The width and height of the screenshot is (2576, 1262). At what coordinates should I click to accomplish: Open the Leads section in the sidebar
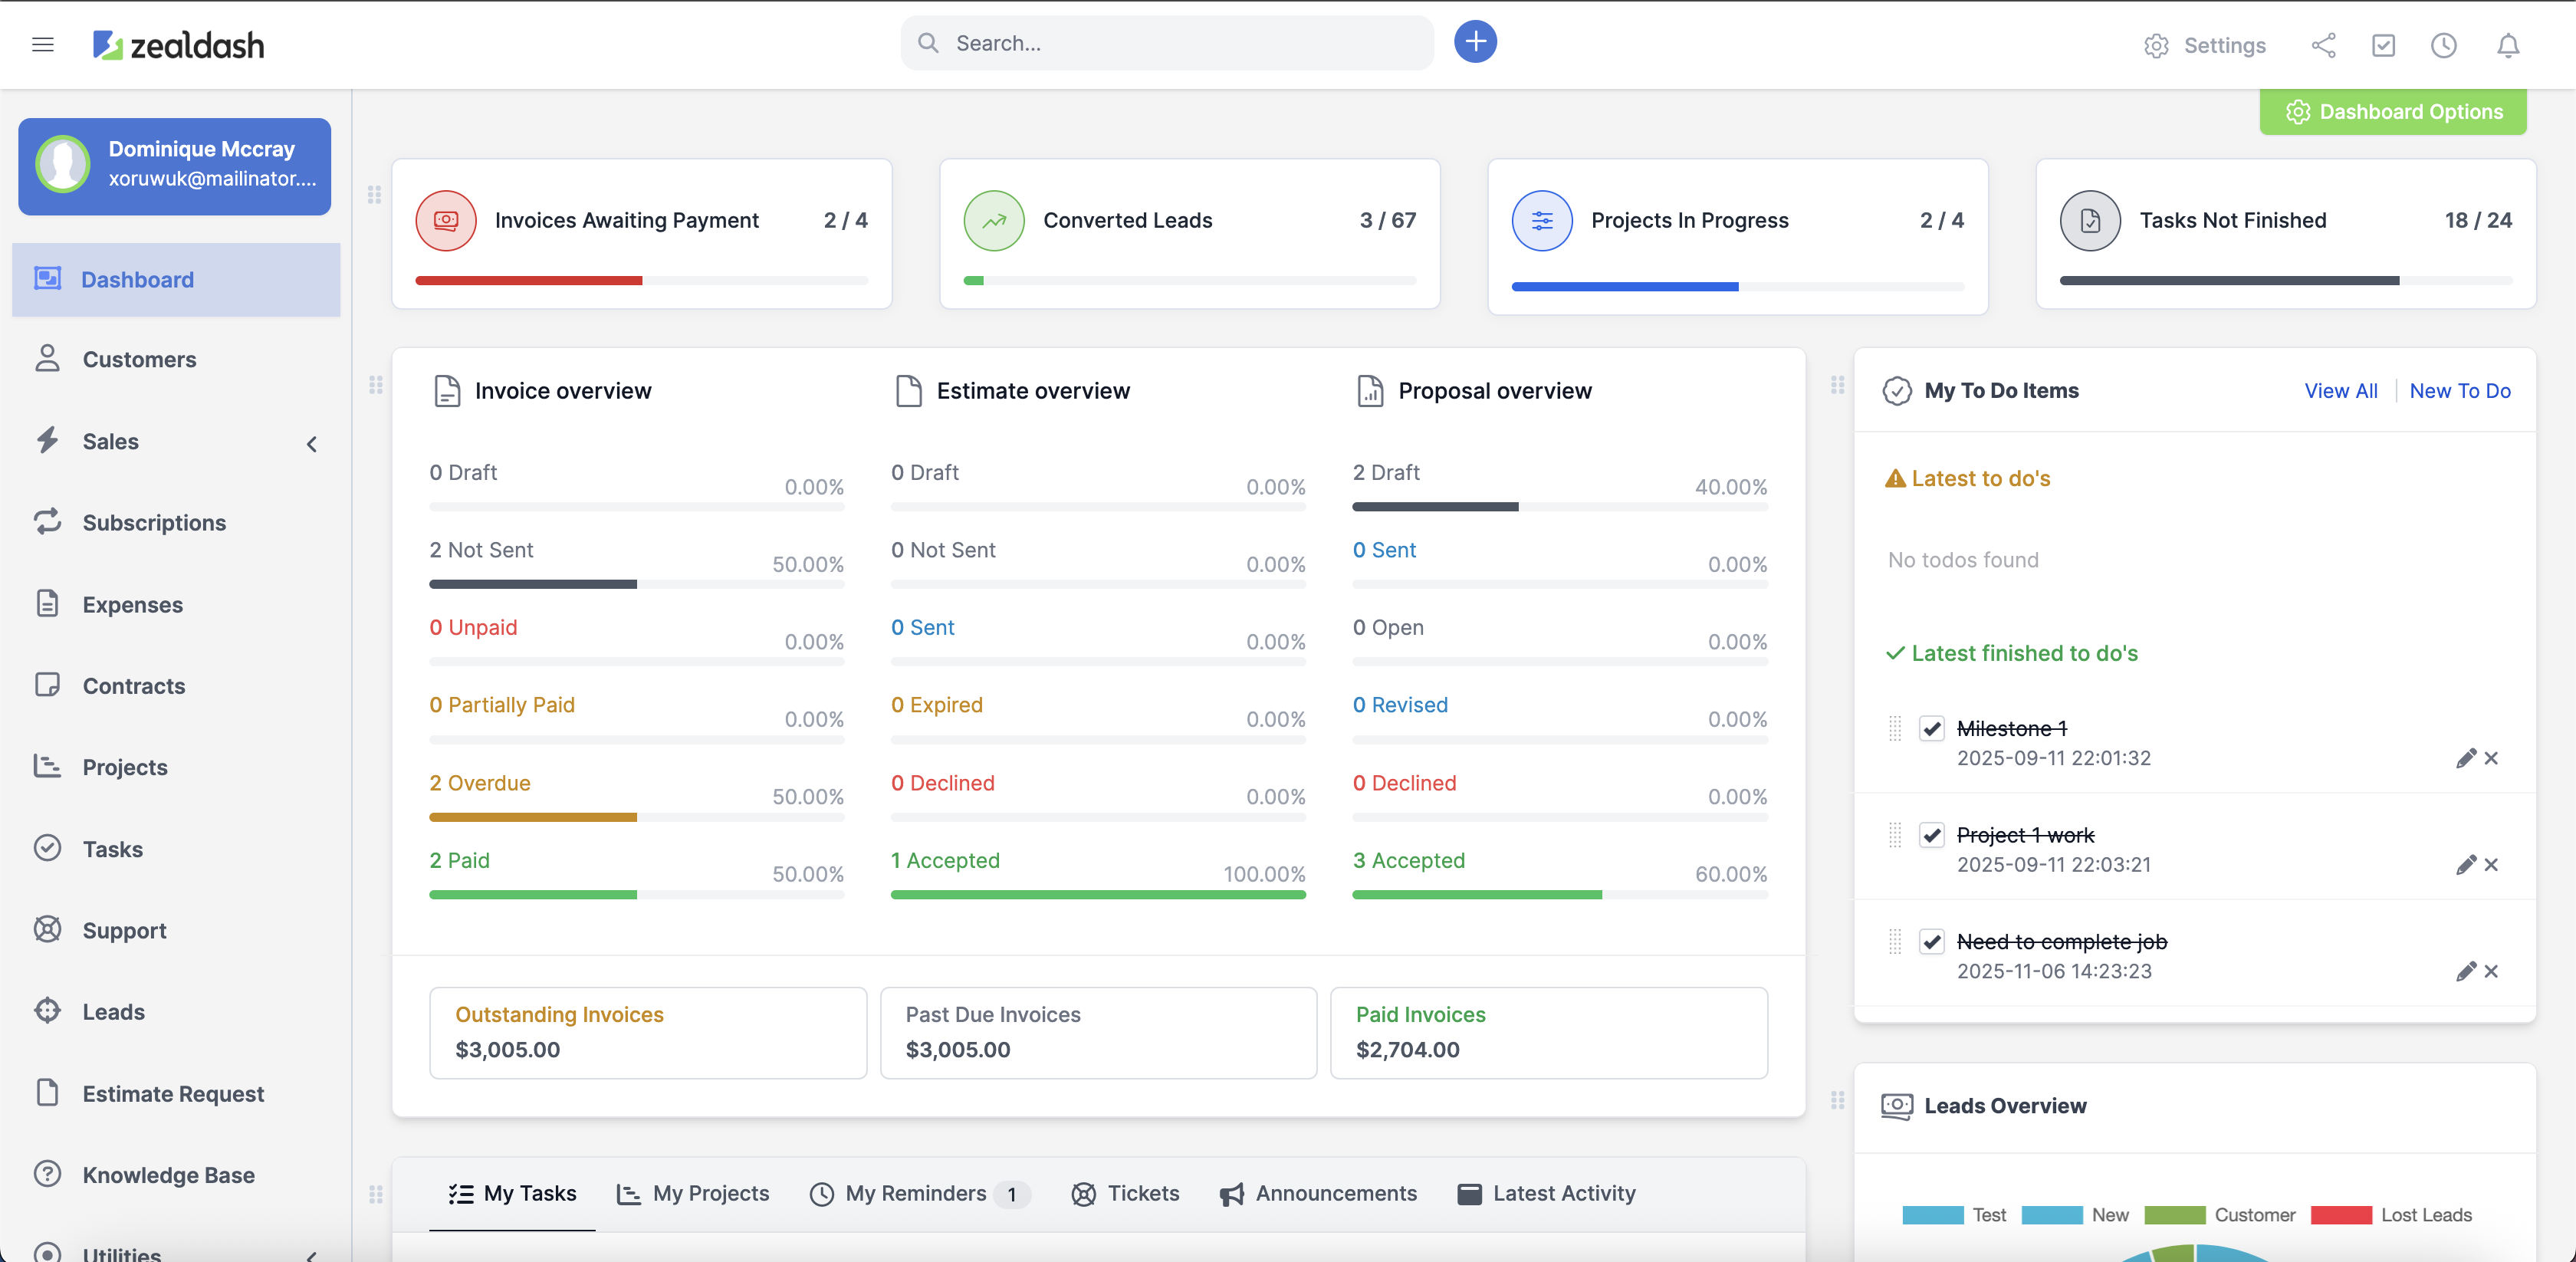(x=114, y=1011)
